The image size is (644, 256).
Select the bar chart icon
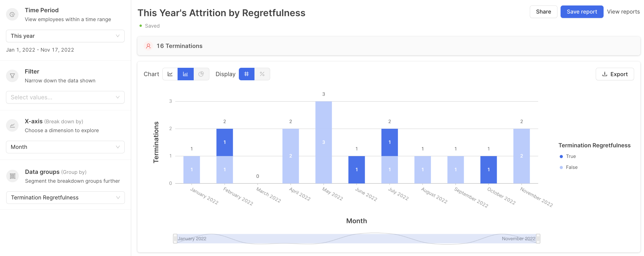[186, 74]
